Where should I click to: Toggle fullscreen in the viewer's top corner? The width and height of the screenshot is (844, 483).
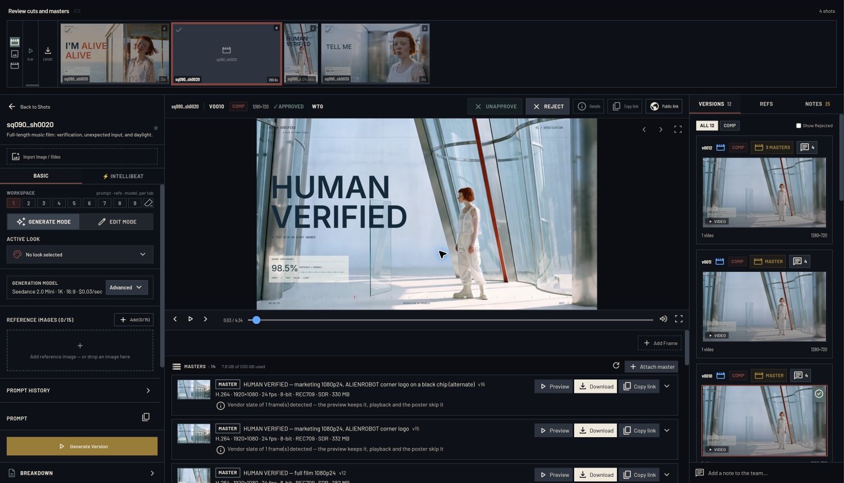coord(678,130)
